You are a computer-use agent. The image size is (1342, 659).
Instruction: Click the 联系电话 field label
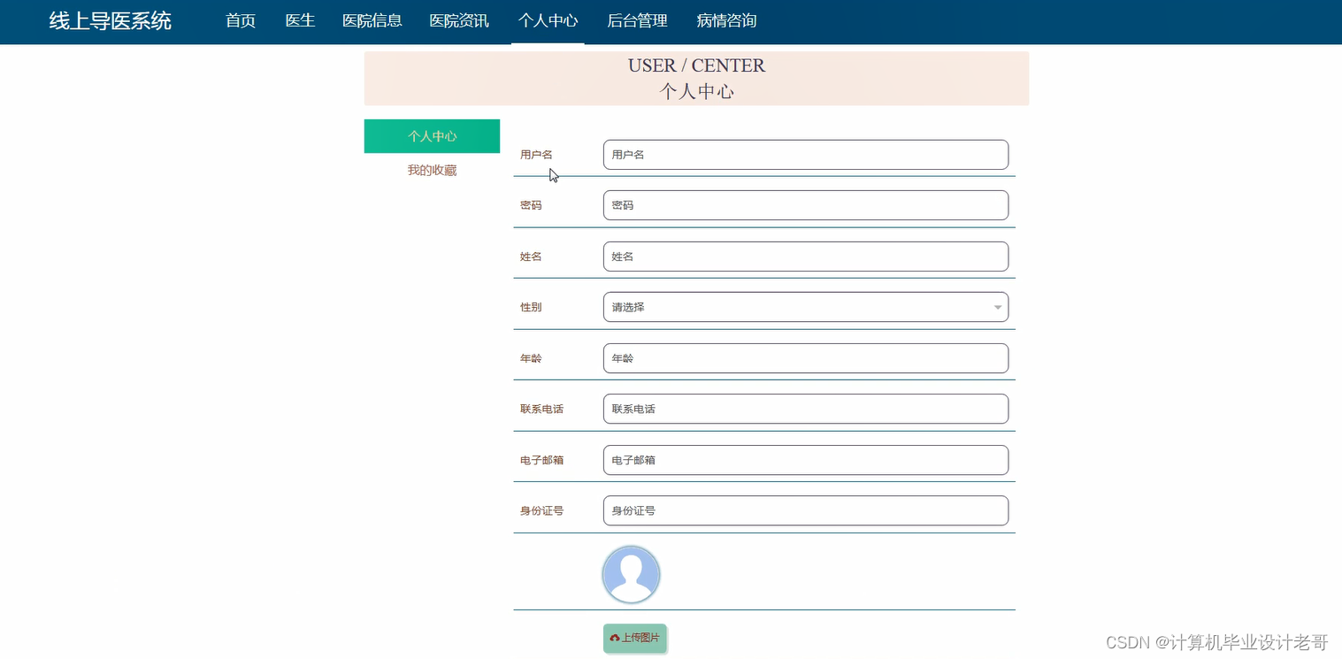pos(541,409)
